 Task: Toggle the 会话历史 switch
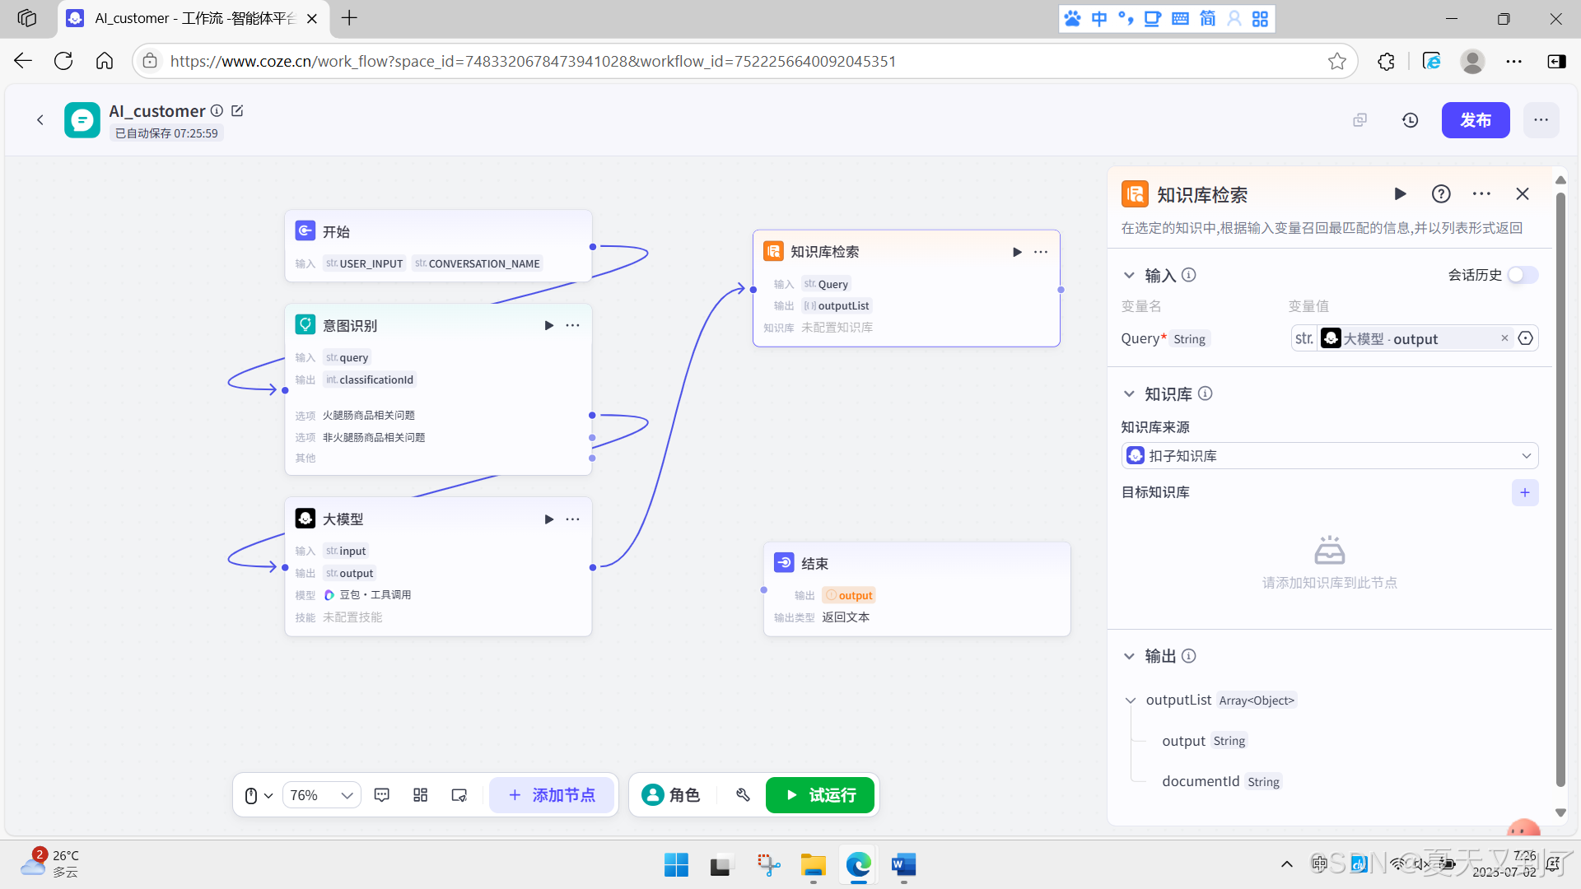1523,275
